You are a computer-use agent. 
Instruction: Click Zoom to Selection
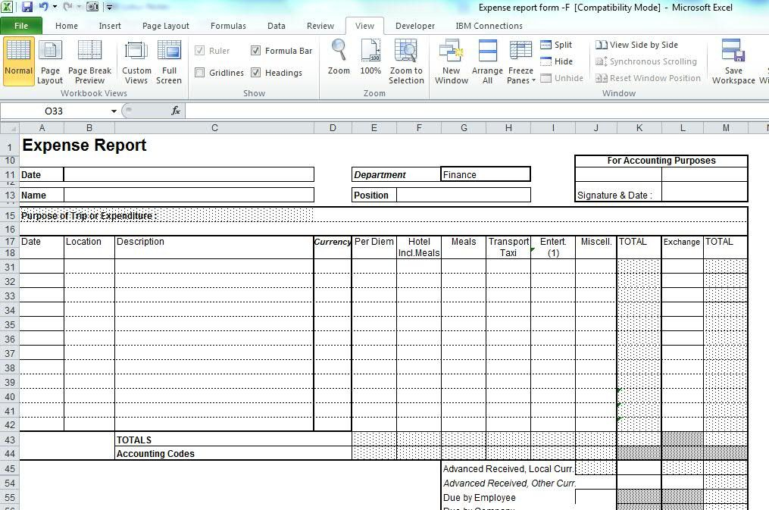(x=406, y=62)
